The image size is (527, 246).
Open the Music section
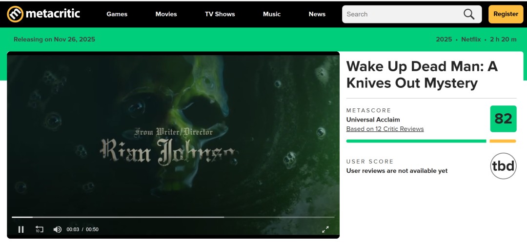coord(272,14)
